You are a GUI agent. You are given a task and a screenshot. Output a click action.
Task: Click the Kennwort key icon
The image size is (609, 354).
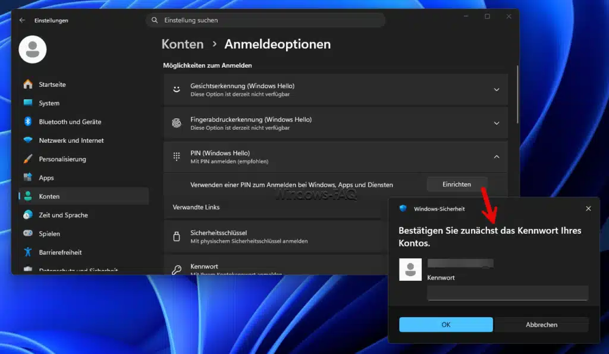177,270
